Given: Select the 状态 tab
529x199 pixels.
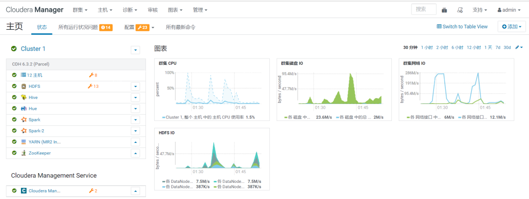Looking at the screenshot, I should coord(42,27).
